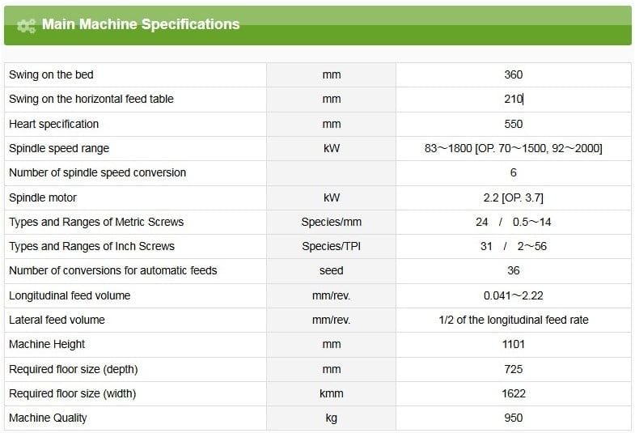
Task: Select the Spindle speed range label
Action: pyautogui.click(x=59, y=148)
